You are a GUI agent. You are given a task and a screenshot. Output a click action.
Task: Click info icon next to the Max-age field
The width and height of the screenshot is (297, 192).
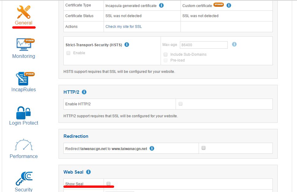click(x=234, y=44)
